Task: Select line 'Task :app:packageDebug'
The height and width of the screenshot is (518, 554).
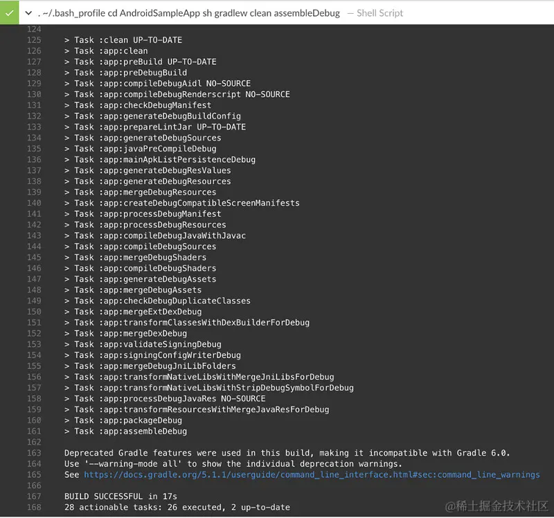Action: coord(123,420)
